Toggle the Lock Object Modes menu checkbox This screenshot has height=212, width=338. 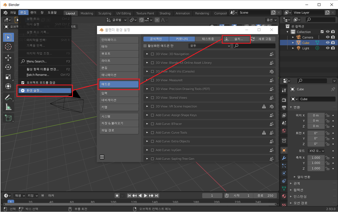tap(23, 82)
